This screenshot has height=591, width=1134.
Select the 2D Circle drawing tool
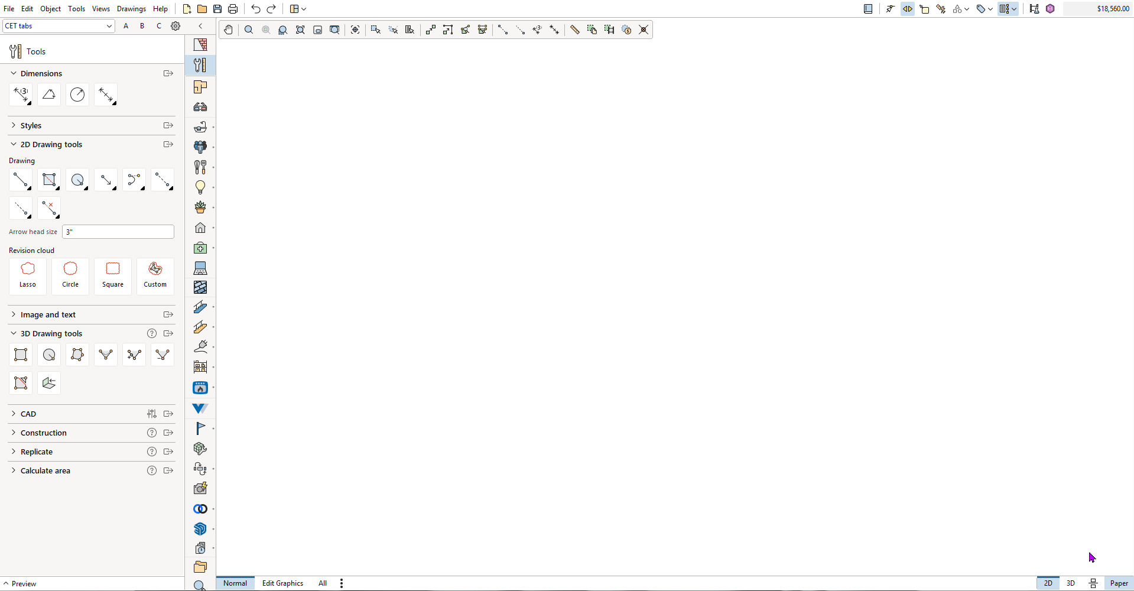tap(77, 180)
